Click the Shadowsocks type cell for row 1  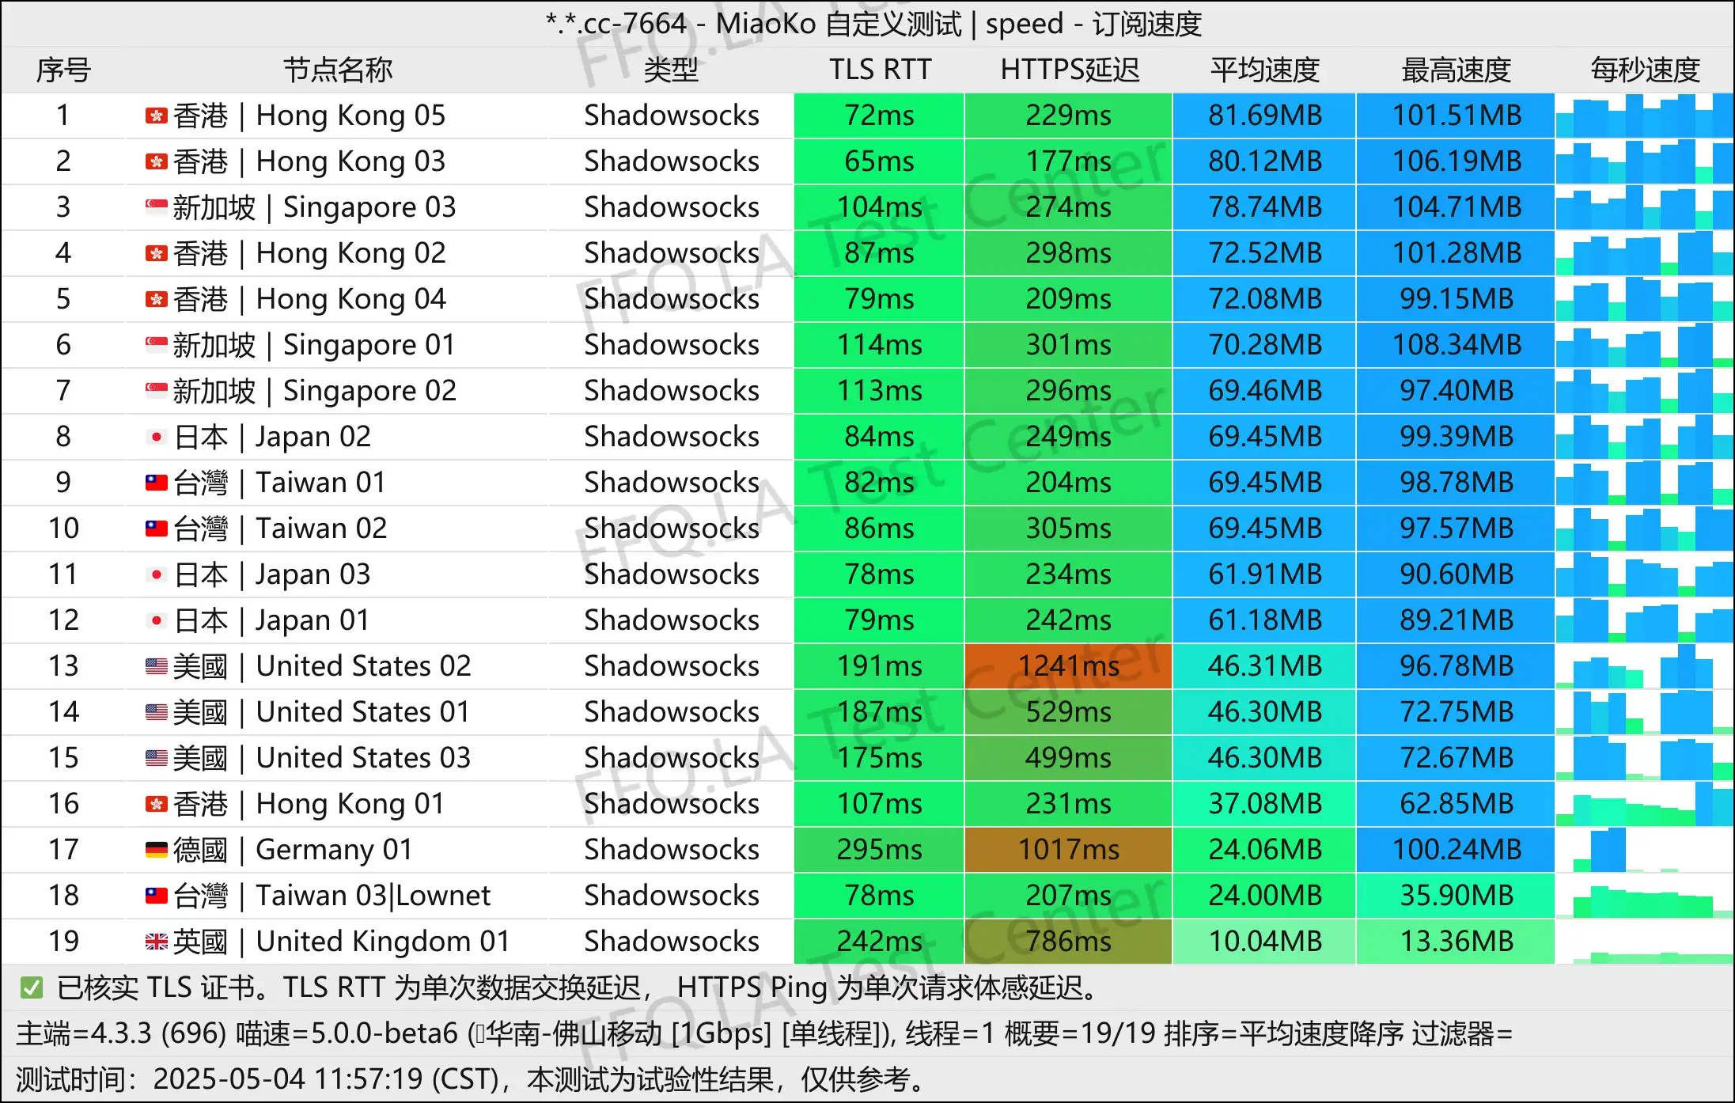(x=672, y=116)
